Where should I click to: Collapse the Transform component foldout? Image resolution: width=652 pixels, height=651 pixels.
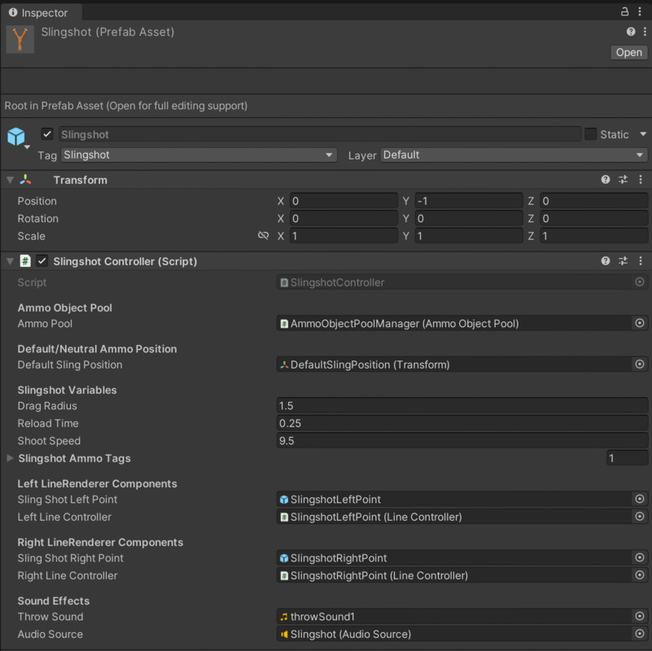coord(10,180)
